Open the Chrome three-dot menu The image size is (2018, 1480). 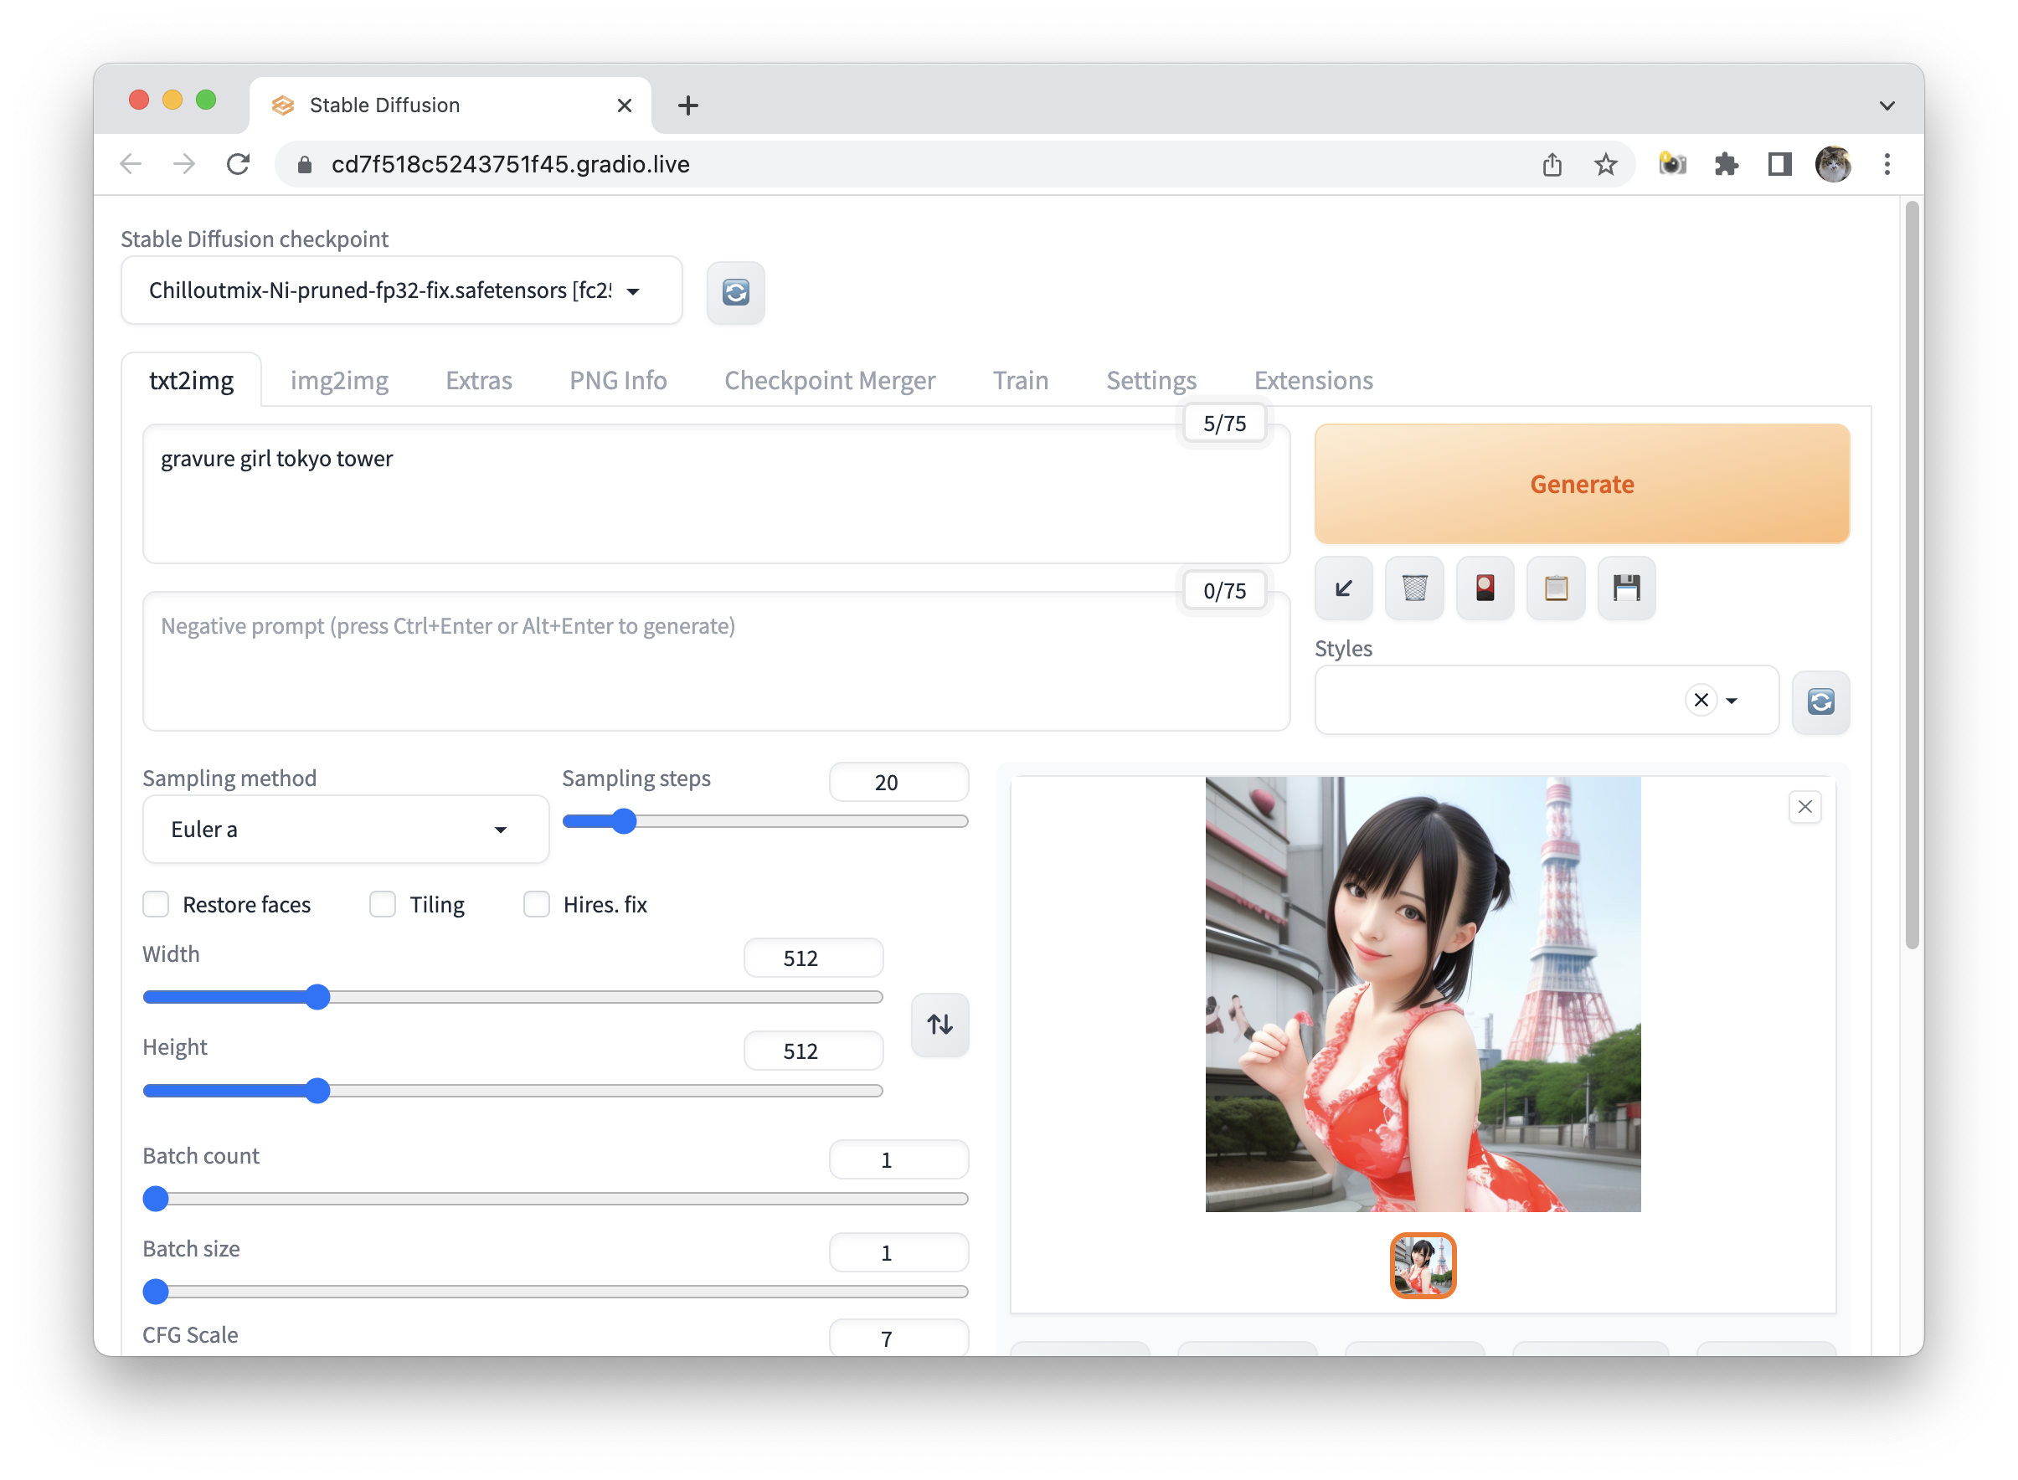tap(1887, 164)
